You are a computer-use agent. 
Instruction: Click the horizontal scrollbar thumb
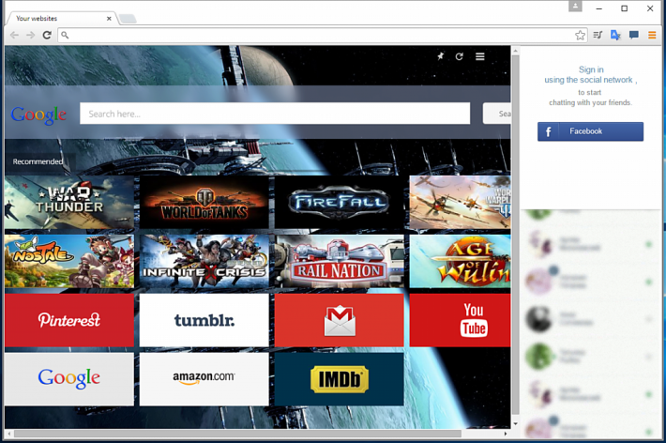(x=238, y=434)
